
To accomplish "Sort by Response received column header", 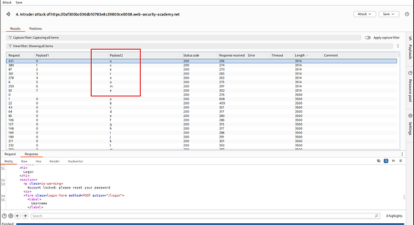I will (x=232, y=56).
